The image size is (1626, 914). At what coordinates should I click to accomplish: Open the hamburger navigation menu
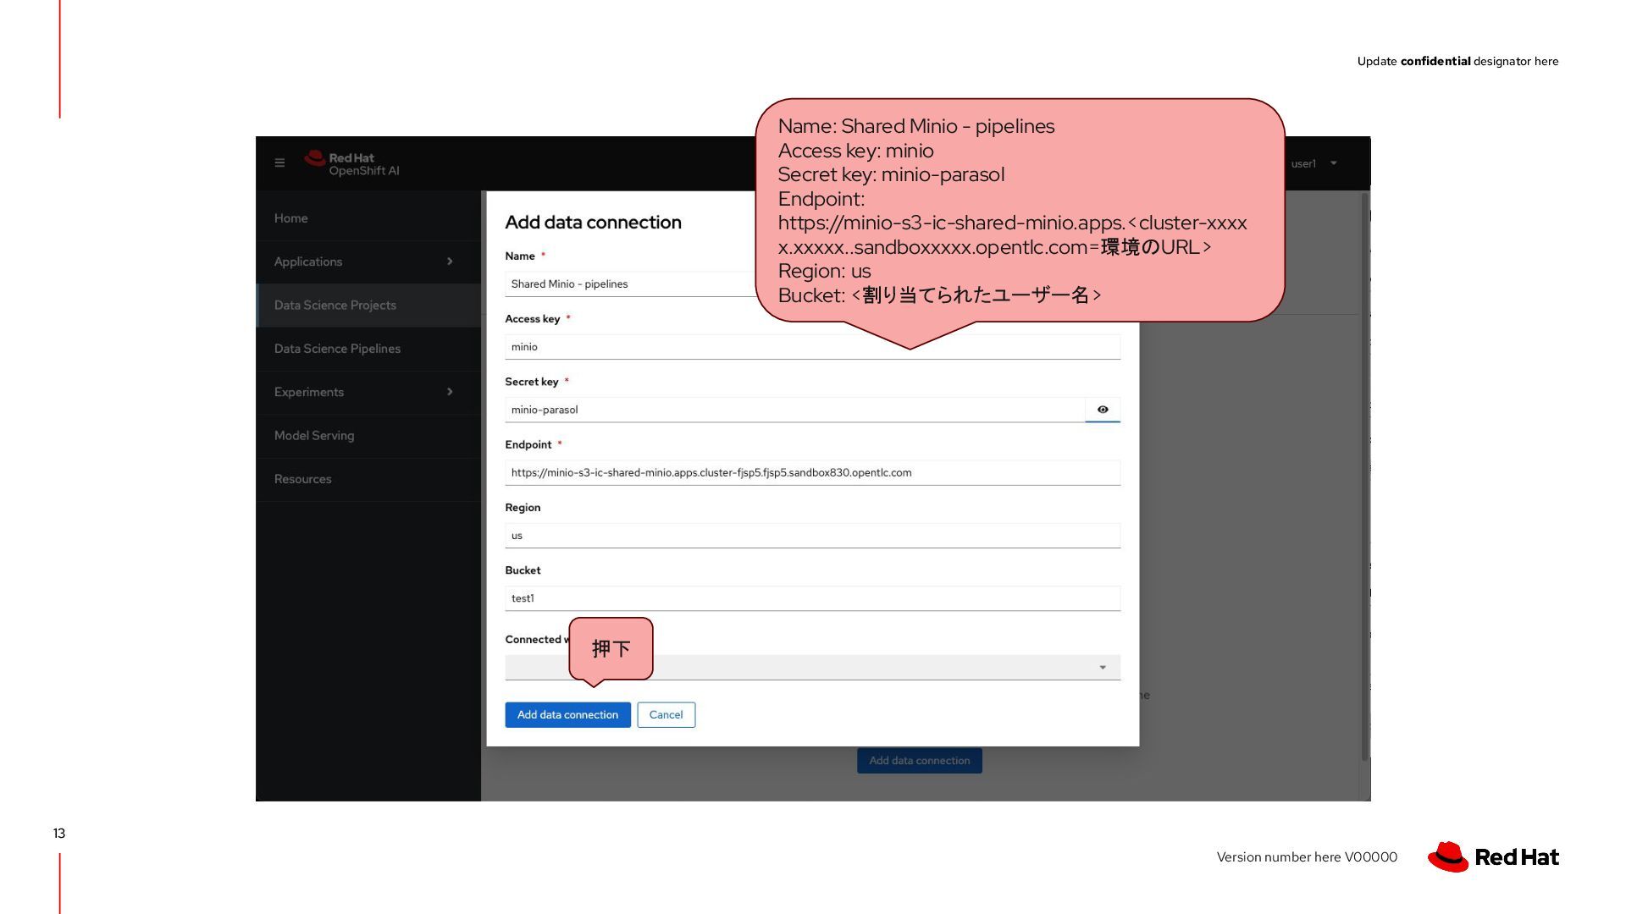pos(279,162)
